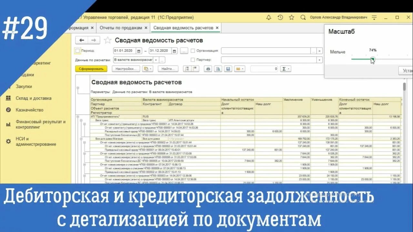Click the search magnifier in title bar
This screenshot has width=413, height=232.
(303, 17)
